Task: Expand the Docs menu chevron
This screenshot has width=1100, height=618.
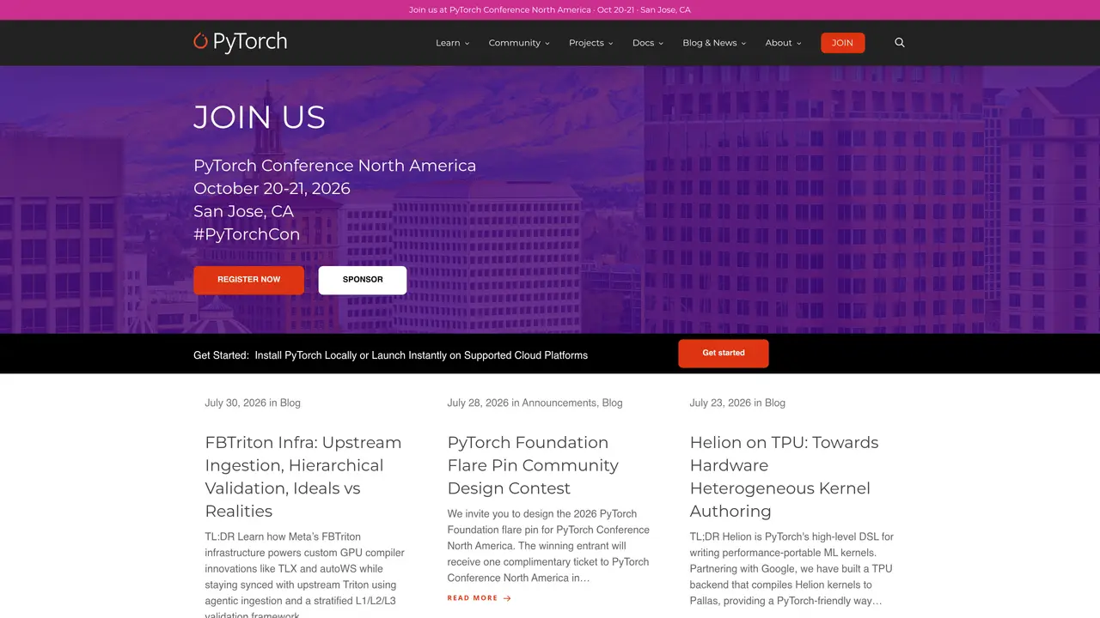Action: 661,44
